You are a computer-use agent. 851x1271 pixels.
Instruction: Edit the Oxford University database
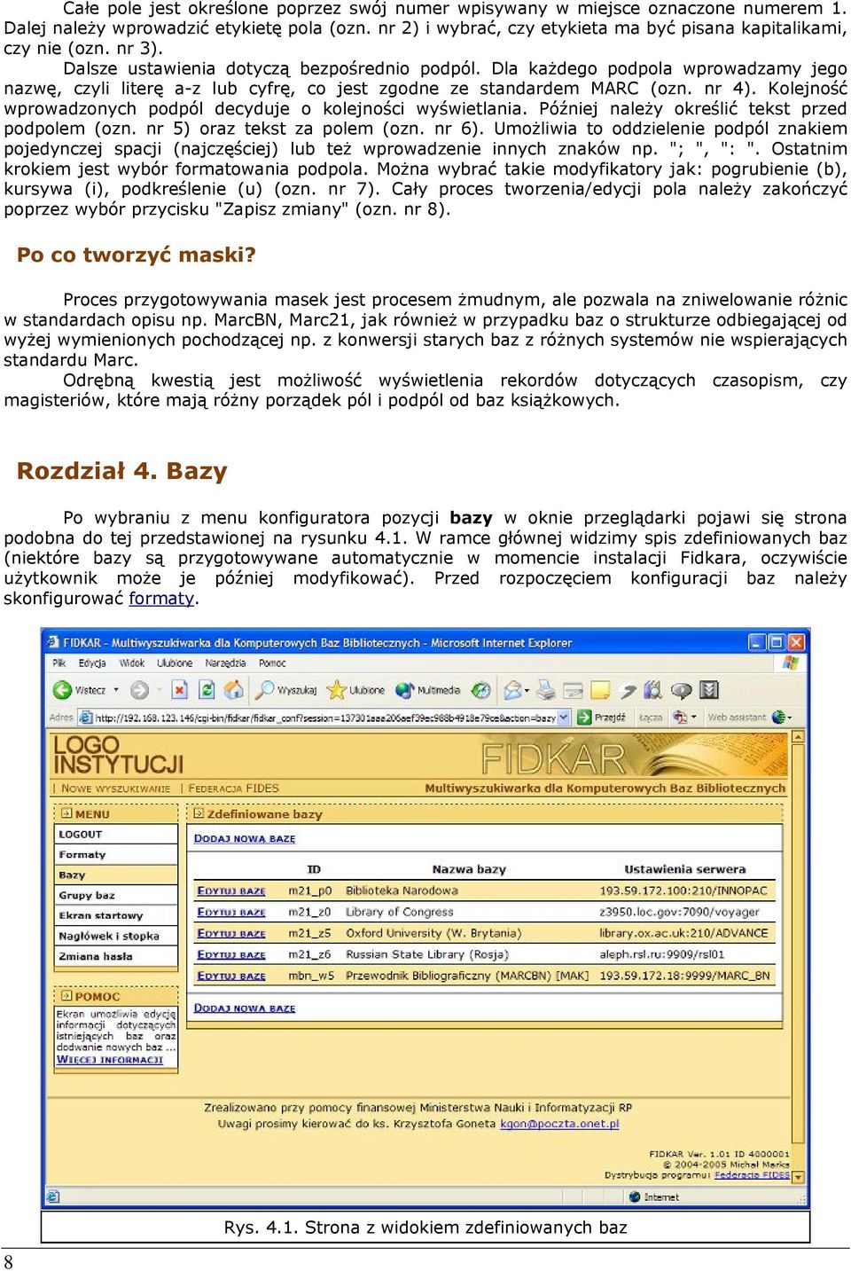pyautogui.click(x=230, y=933)
